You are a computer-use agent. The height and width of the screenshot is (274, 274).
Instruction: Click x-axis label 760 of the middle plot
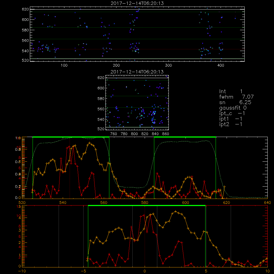[x=114, y=134]
